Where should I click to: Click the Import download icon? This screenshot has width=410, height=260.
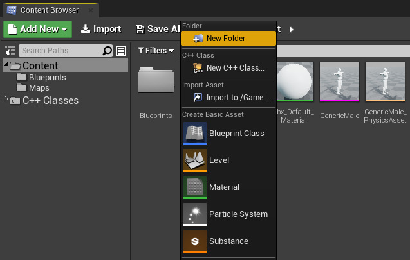(85, 29)
